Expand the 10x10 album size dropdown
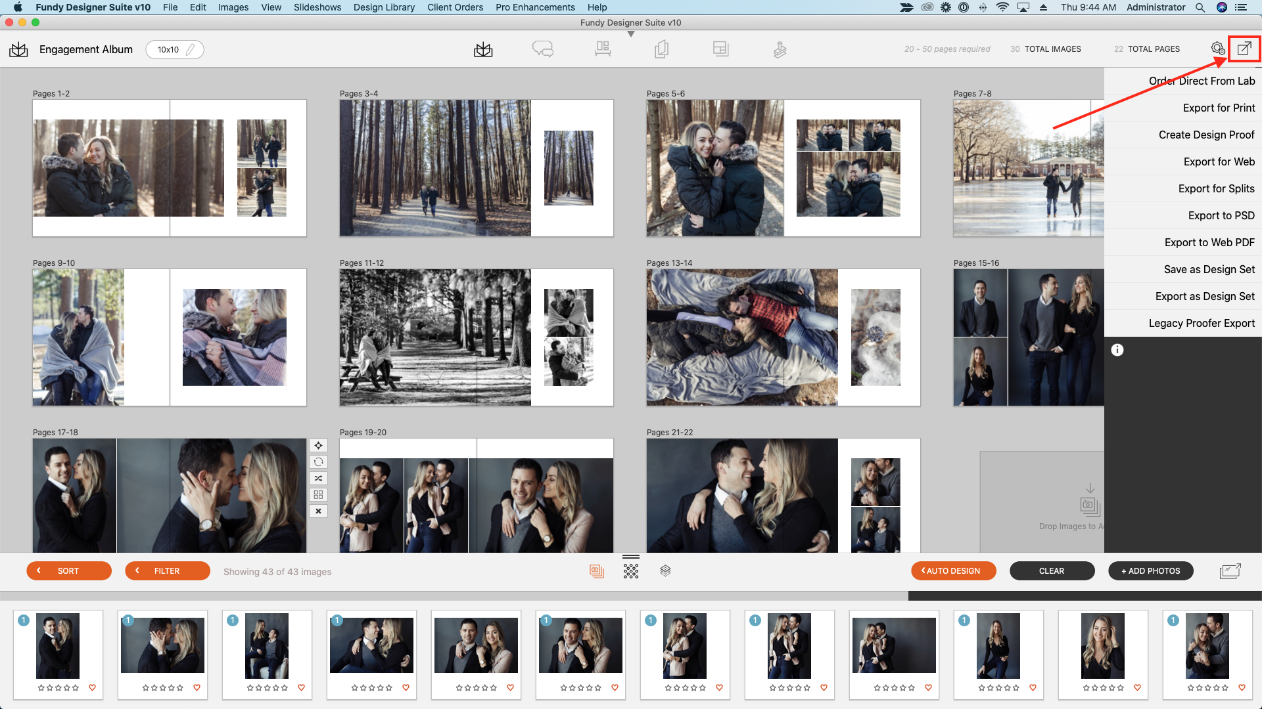This screenshot has width=1262, height=709. pyautogui.click(x=174, y=49)
